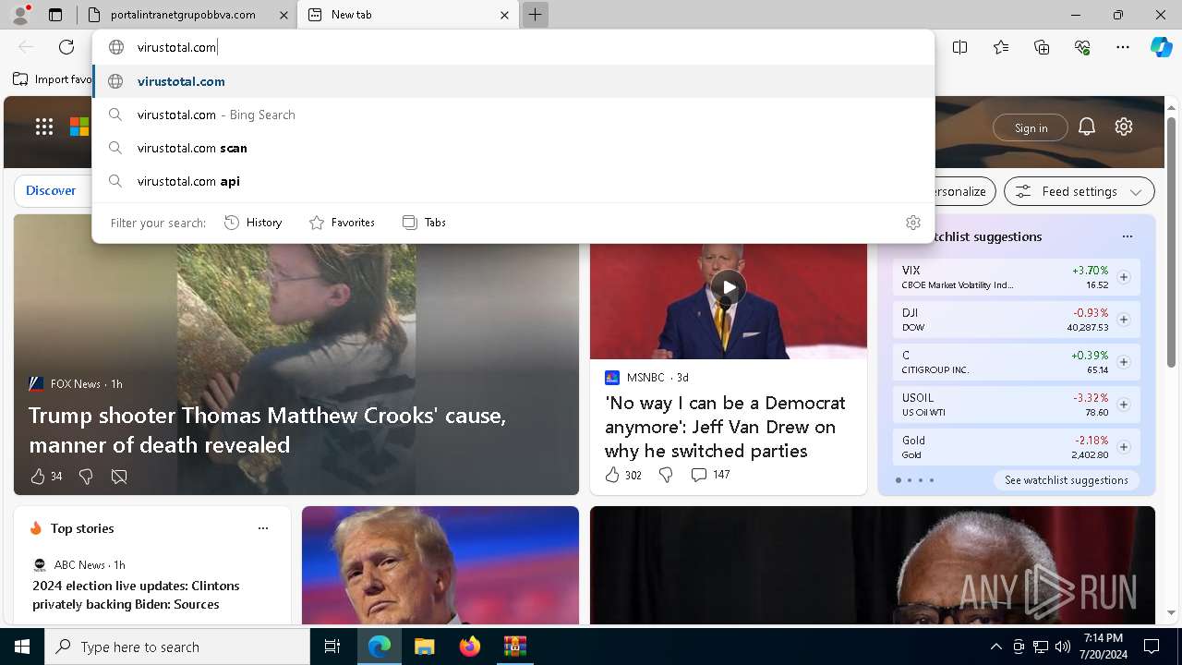Image resolution: width=1182 pixels, height=665 pixels.
Task: Open the Action Center notifications icon
Action: (x=1152, y=647)
